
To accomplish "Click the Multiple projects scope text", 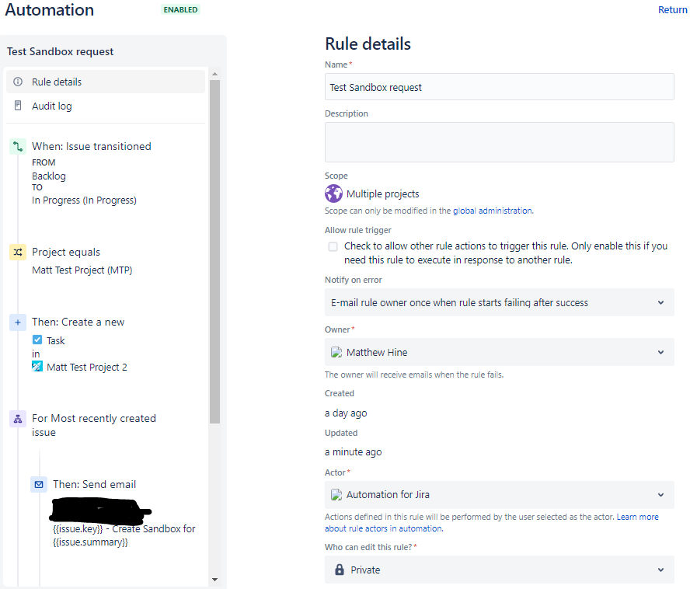I will (383, 194).
